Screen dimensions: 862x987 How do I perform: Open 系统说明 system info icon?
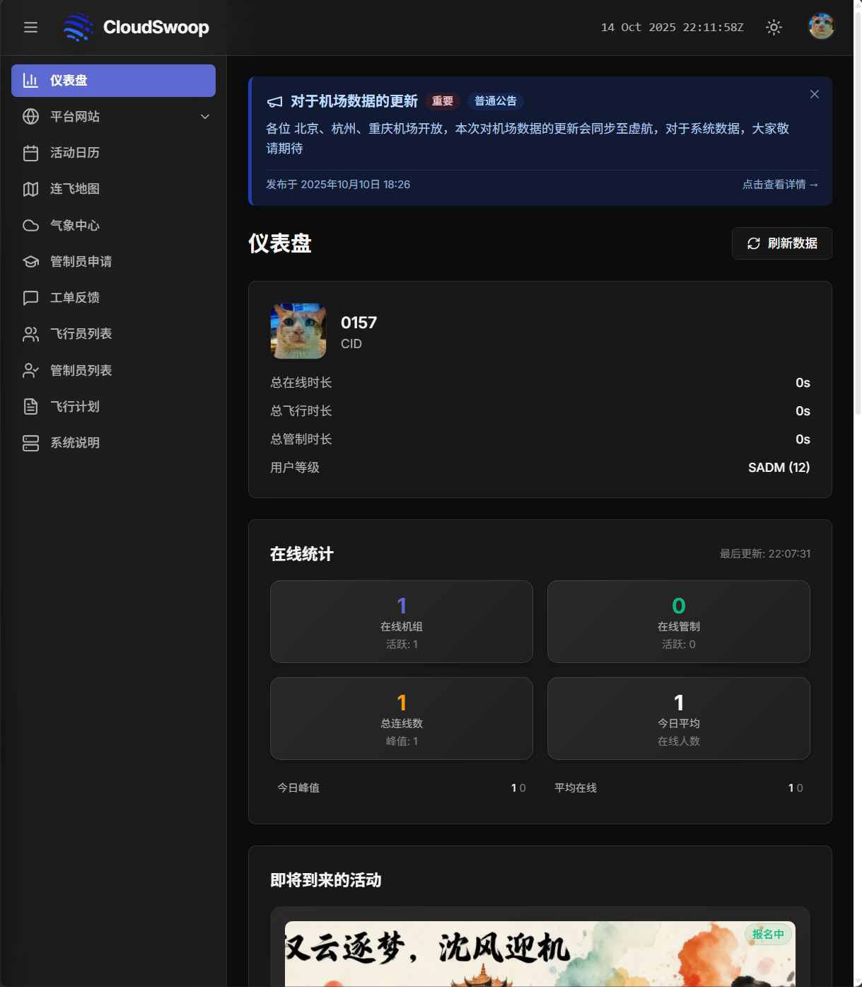(x=30, y=443)
